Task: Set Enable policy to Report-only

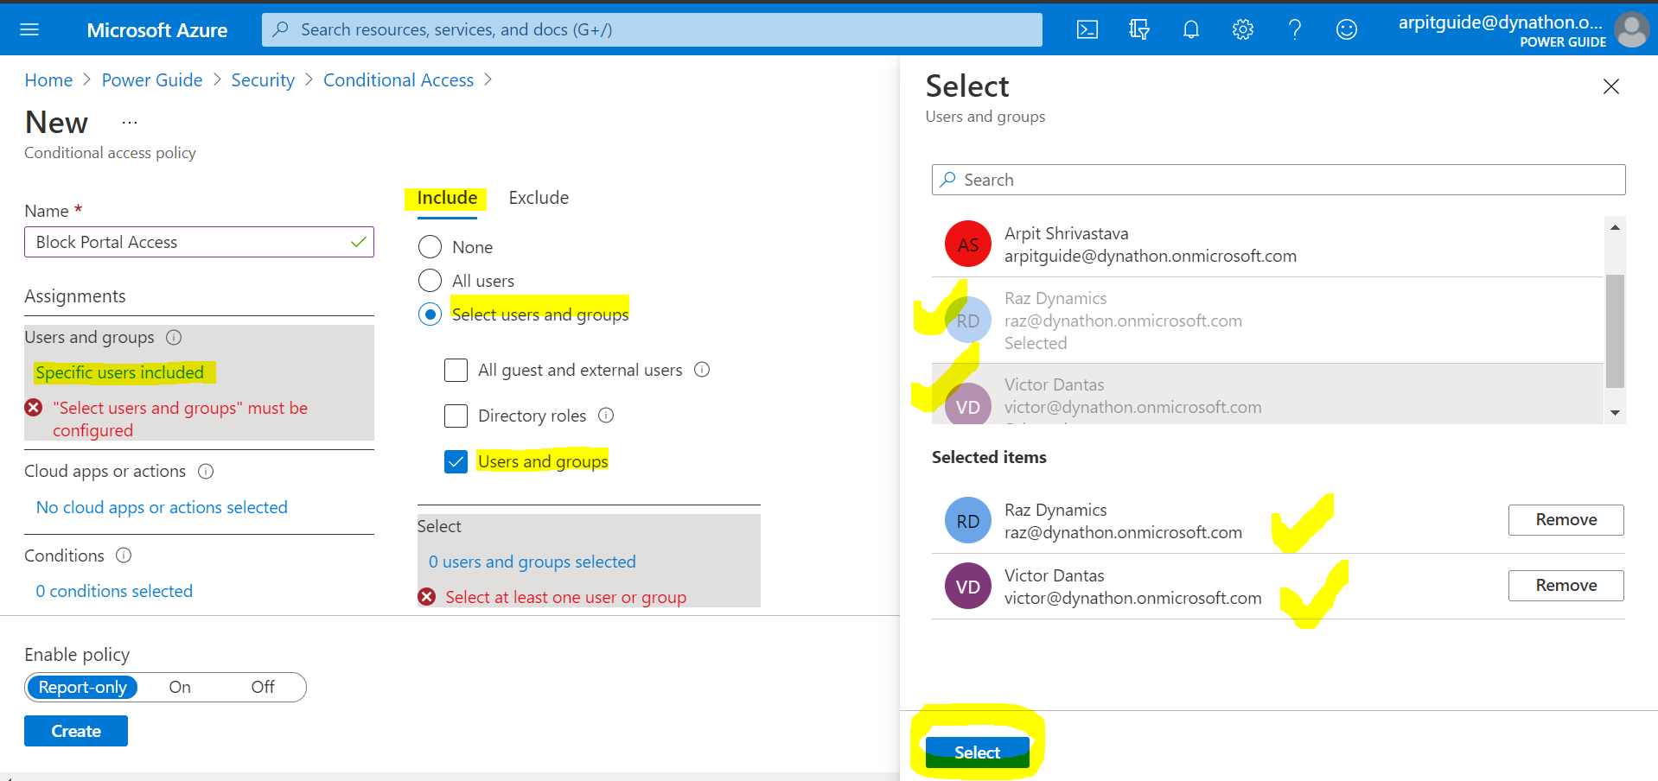Action: click(x=83, y=687)
